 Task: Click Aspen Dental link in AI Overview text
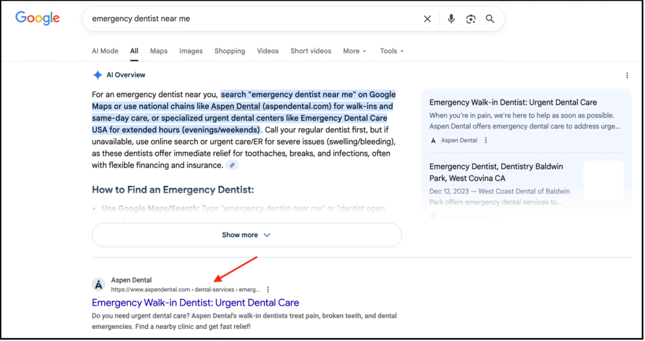click(236, 107)
